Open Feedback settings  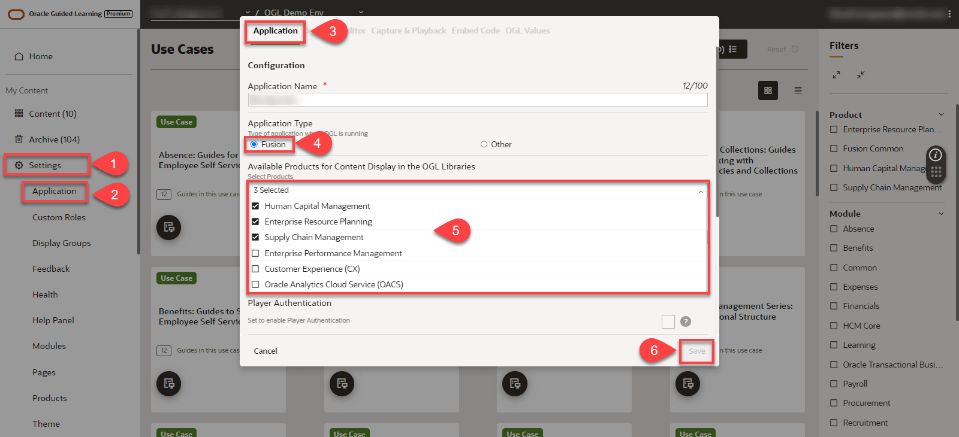click(x=51, y=269)
